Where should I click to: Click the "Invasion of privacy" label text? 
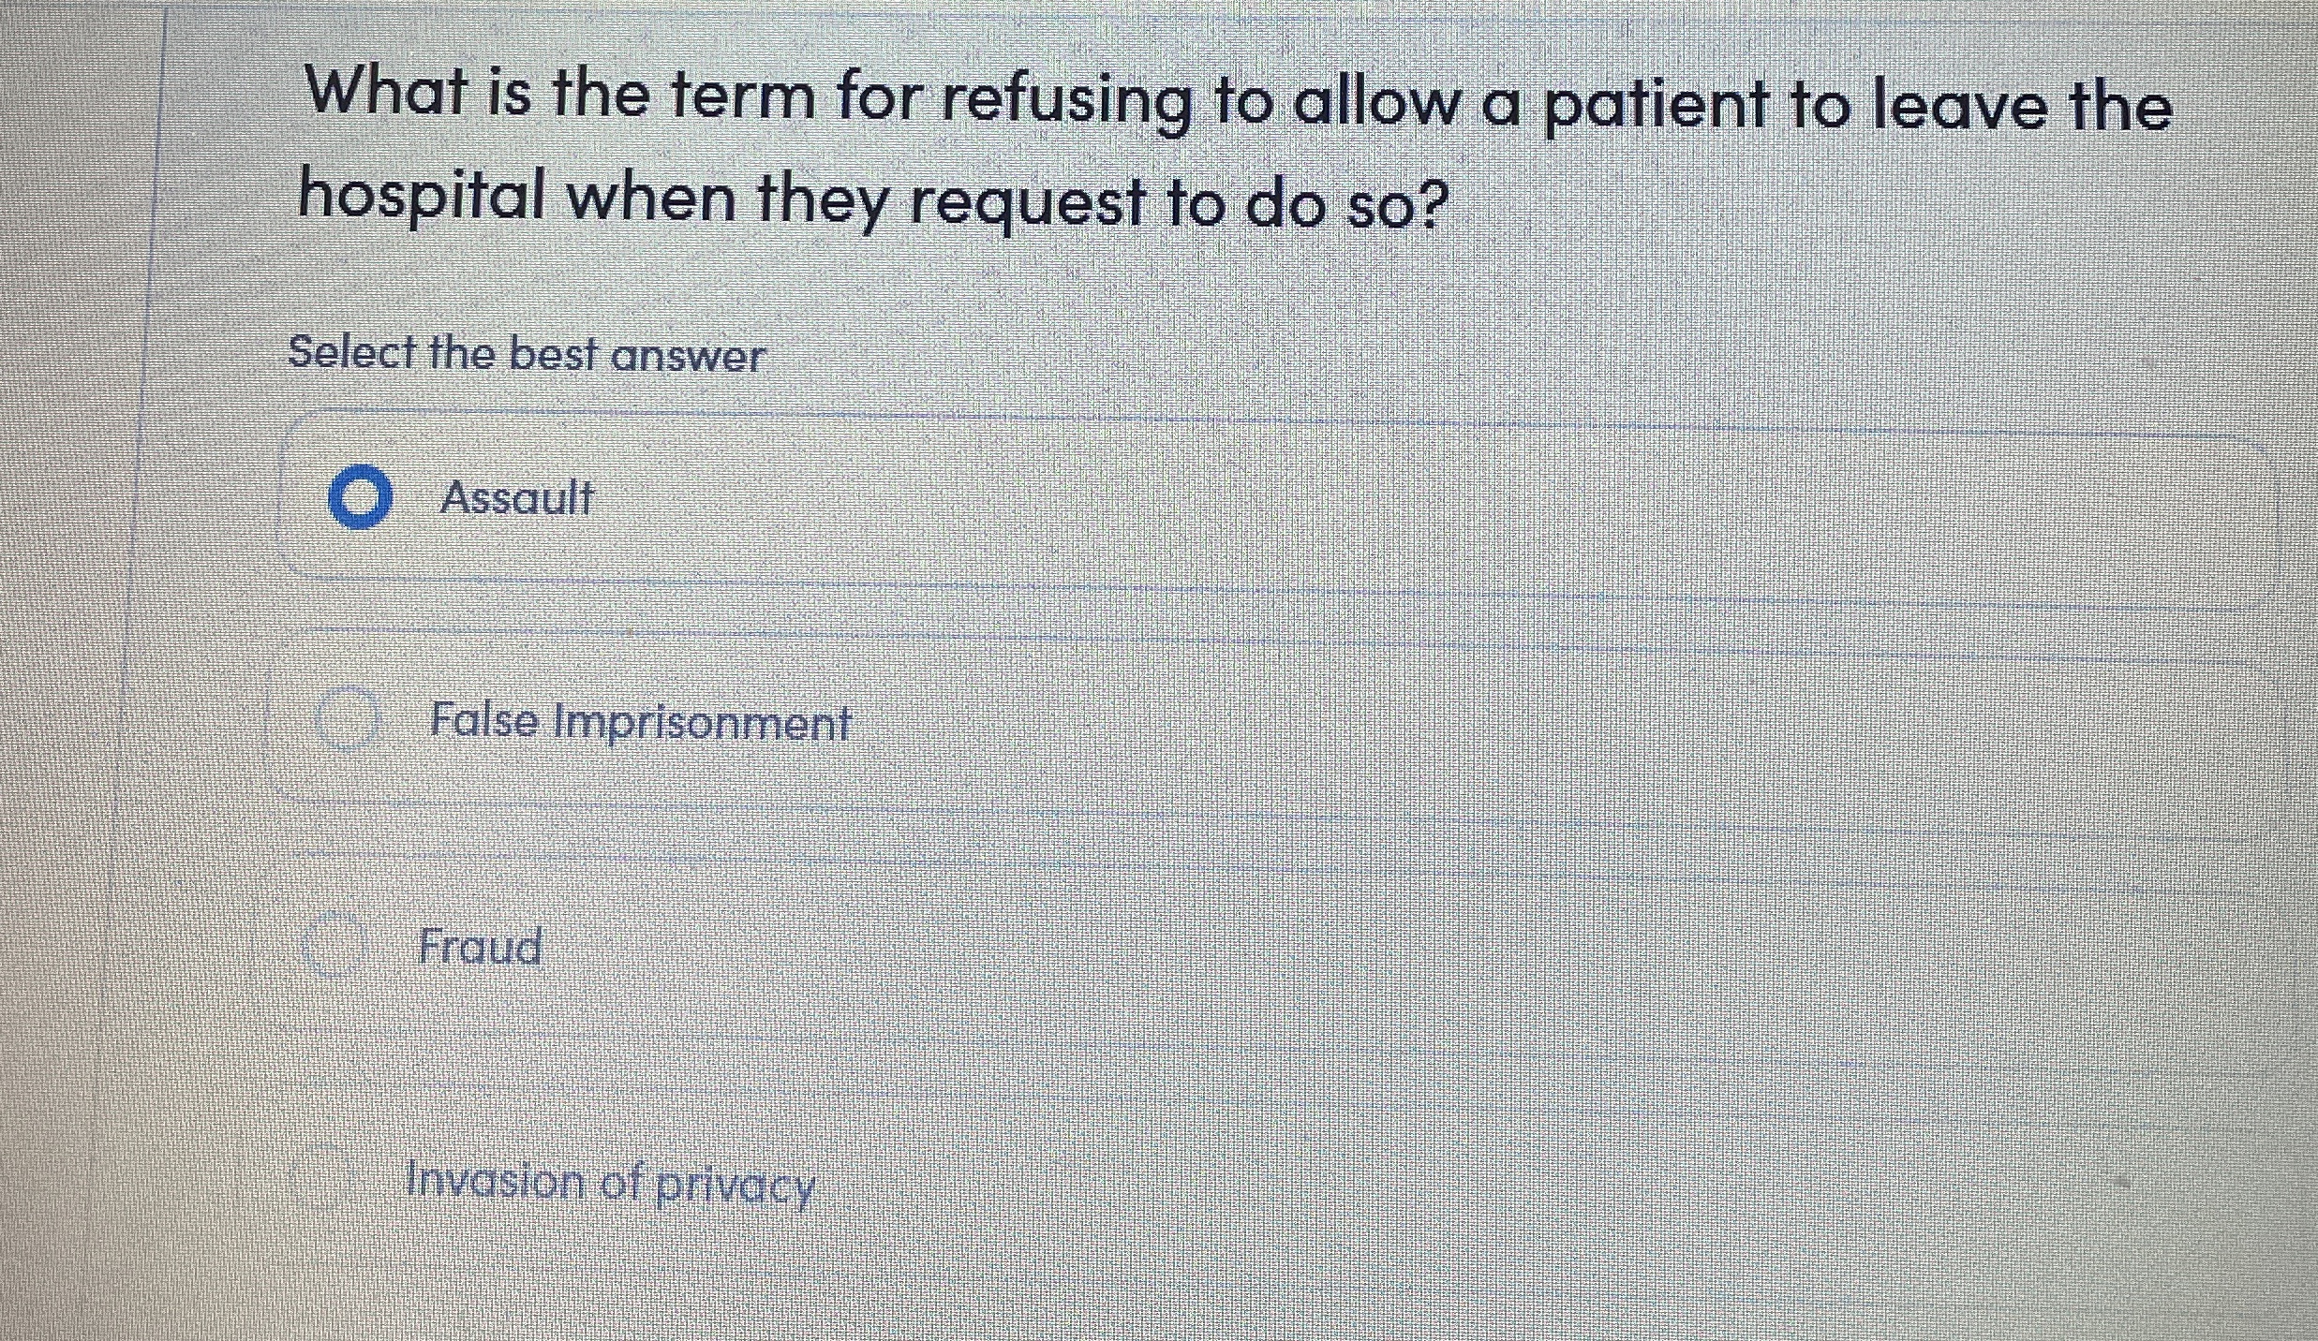[x=610, y=1183]
